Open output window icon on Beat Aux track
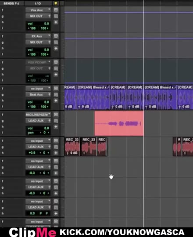The height and width of the screenshot is (237, 193). [56, 95]
